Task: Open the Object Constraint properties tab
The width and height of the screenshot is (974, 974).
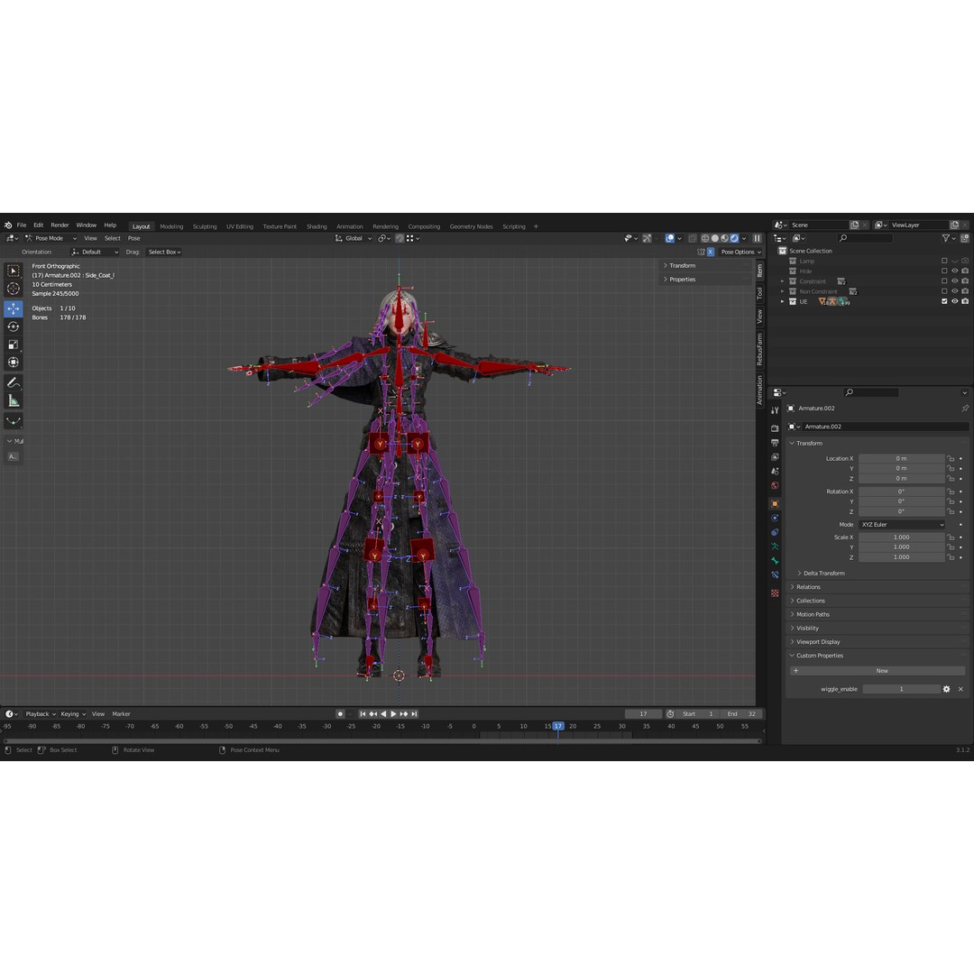Action: click(775, 532)
